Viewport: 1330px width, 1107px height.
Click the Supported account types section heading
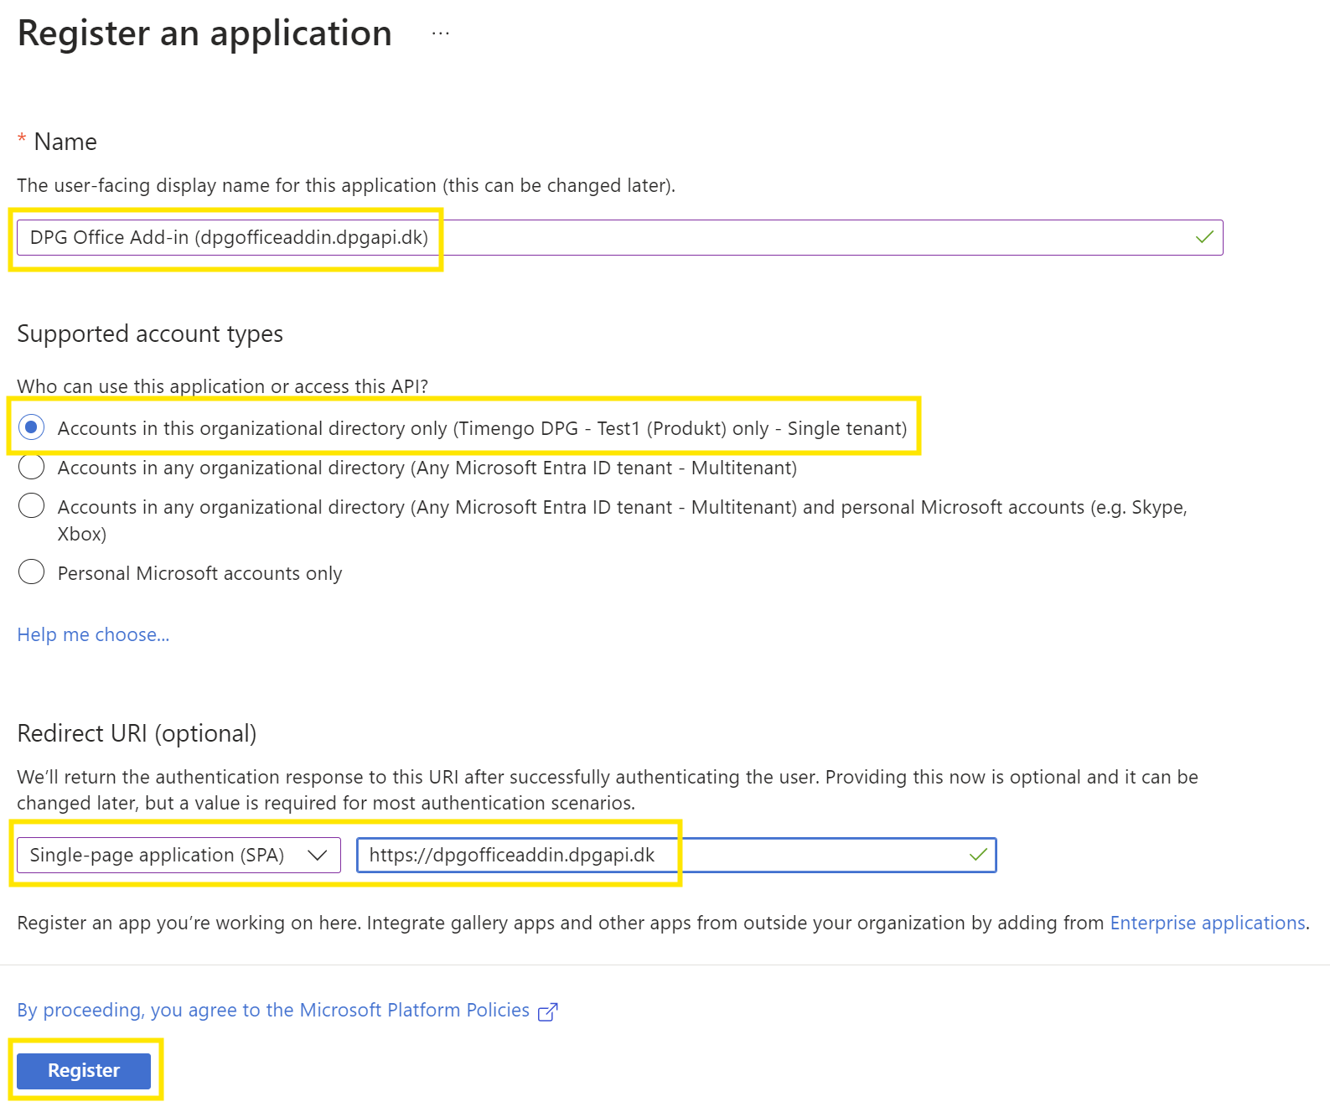point(150,334)
